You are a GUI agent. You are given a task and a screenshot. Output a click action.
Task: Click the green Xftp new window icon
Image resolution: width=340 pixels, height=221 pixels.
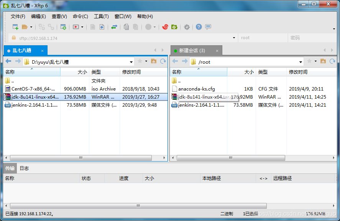[174, 27]
